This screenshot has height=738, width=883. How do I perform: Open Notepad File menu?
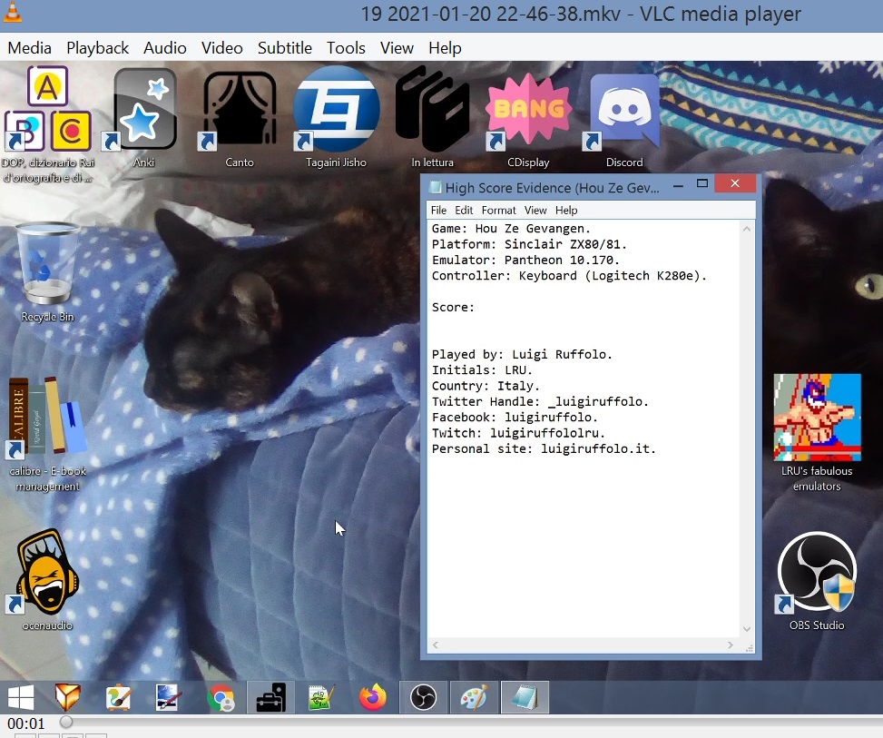coord(438,210)
